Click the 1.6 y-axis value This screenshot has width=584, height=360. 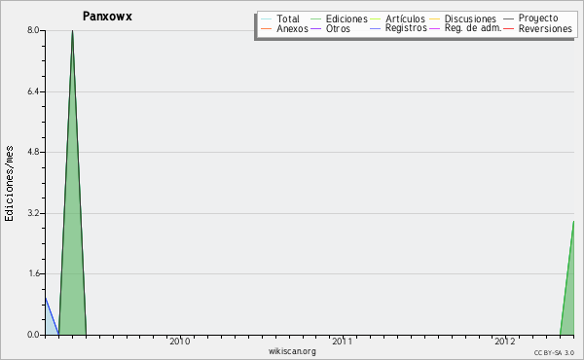point(34,274)
